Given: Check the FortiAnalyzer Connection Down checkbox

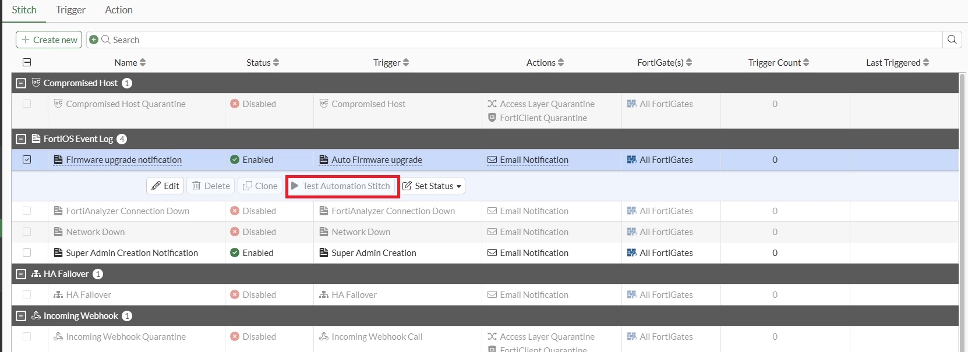Looking at the screenshot, I should pos(27,211).
